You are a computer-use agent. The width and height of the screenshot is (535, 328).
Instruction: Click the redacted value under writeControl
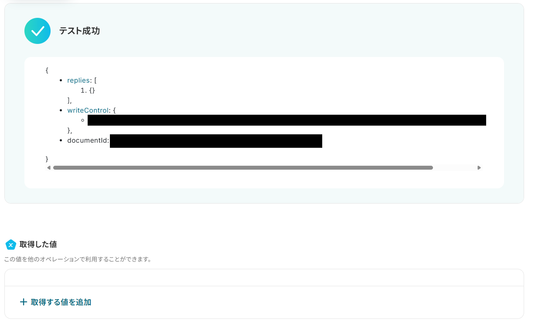coord(287,120)
